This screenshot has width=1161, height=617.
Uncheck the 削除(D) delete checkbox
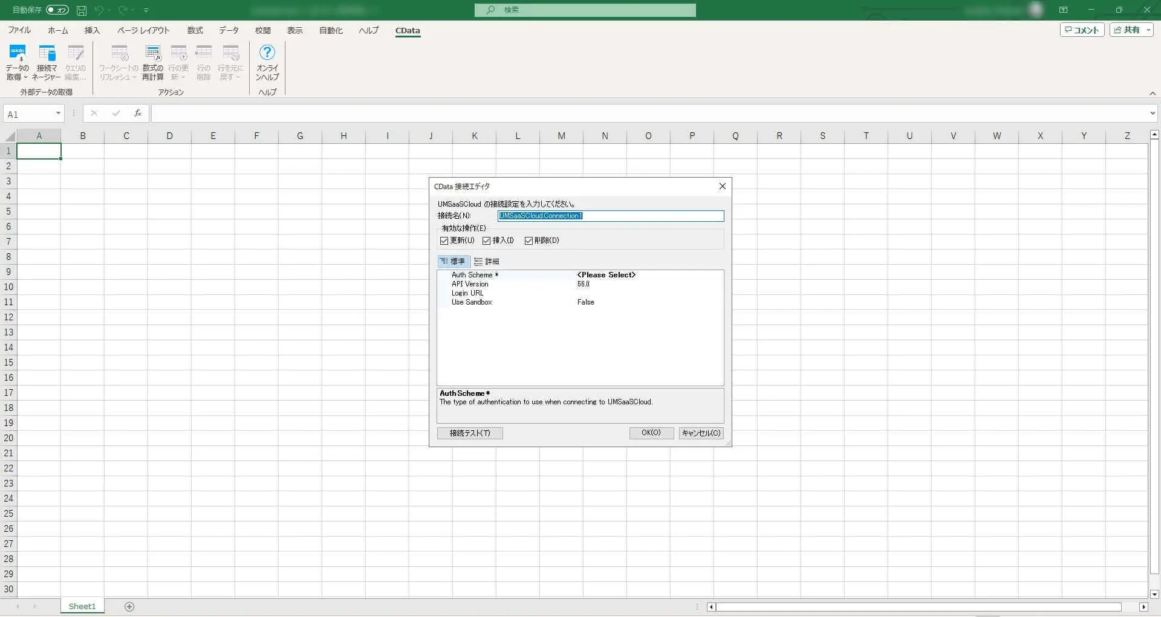point(529,241)
